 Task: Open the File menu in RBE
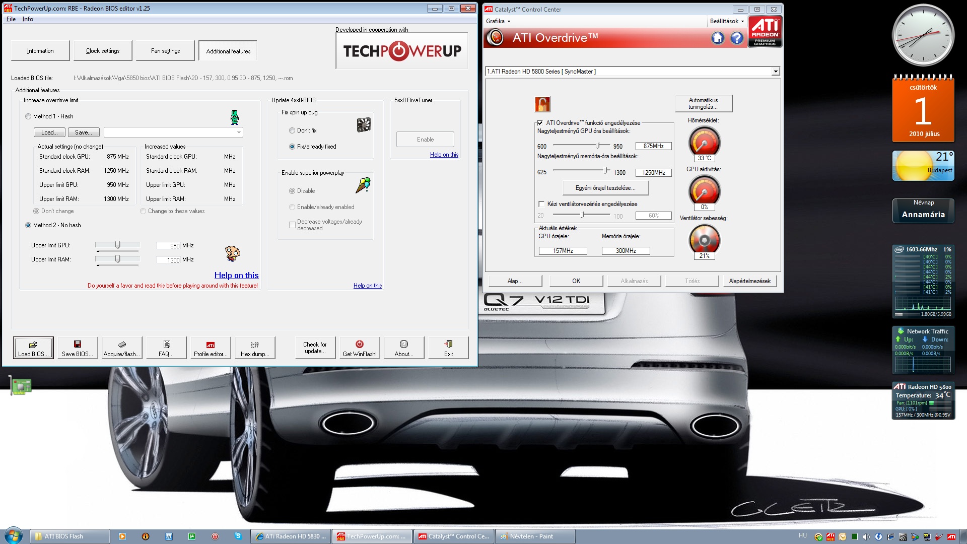pos(11,19)
